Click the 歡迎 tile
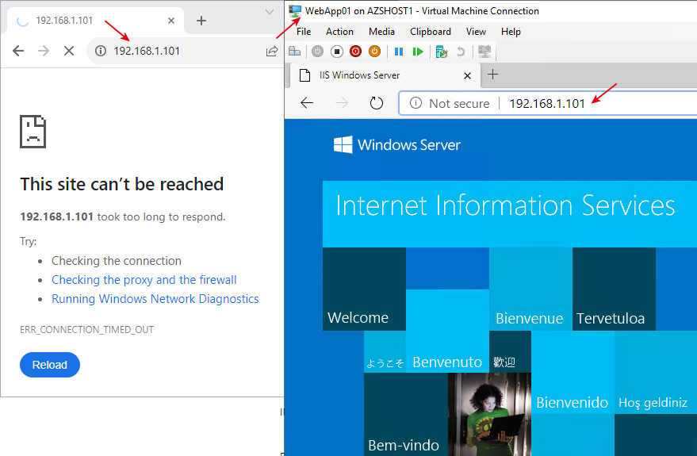The width and height of the screenshot is (697, 456). [x=510, y=352]
